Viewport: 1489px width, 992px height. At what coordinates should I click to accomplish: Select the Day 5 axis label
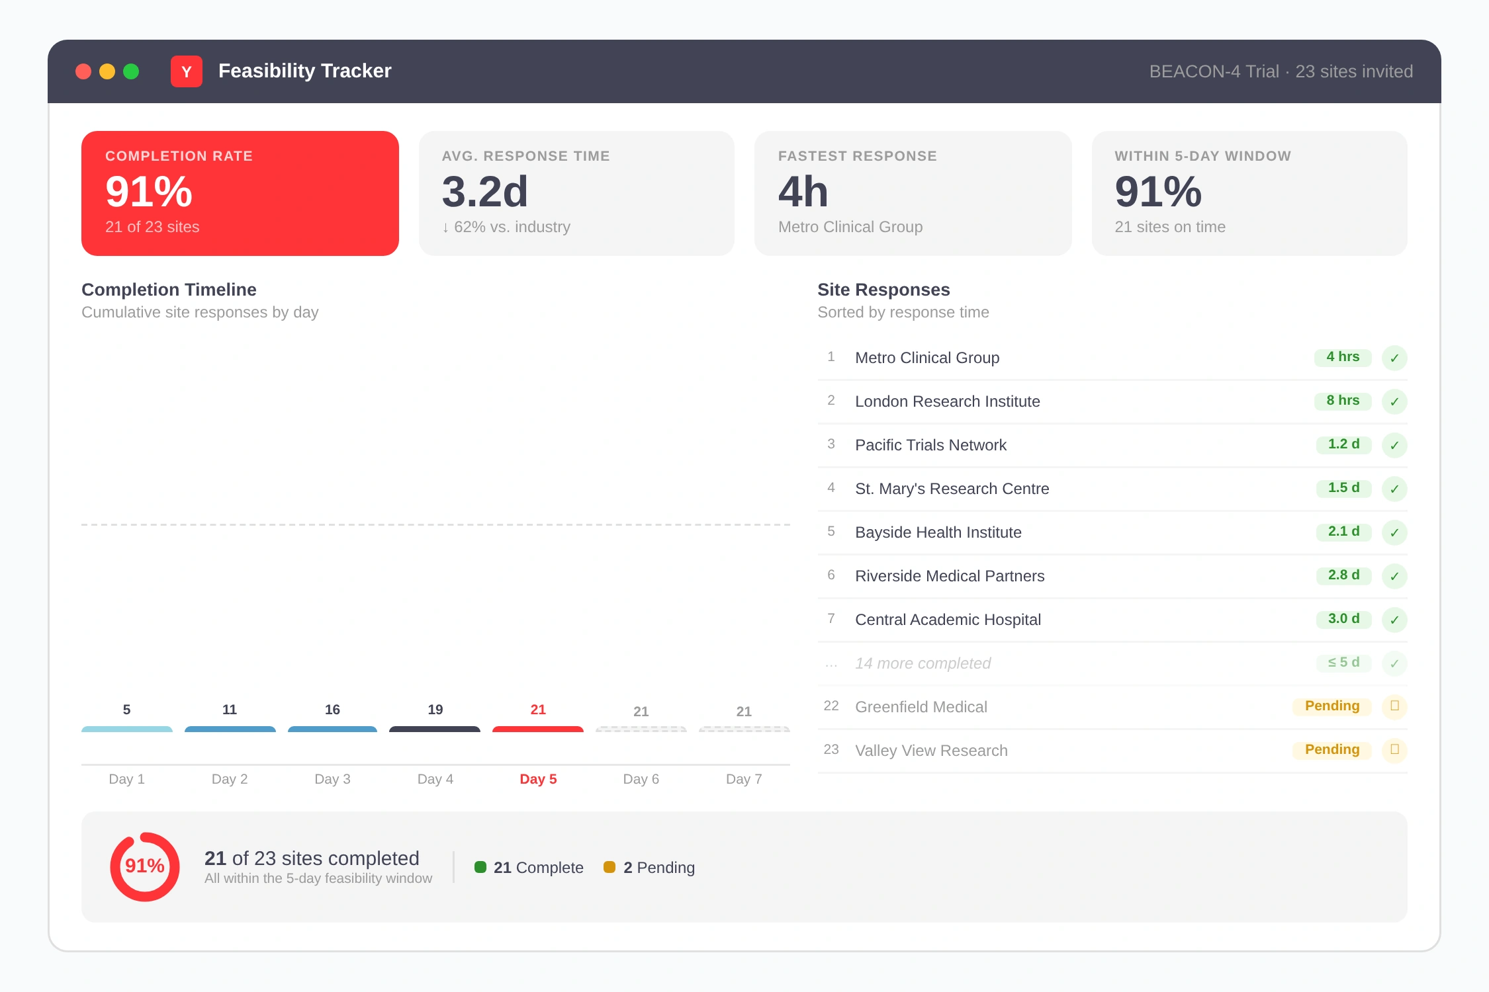pyautogui.click(x=538, y=779)
